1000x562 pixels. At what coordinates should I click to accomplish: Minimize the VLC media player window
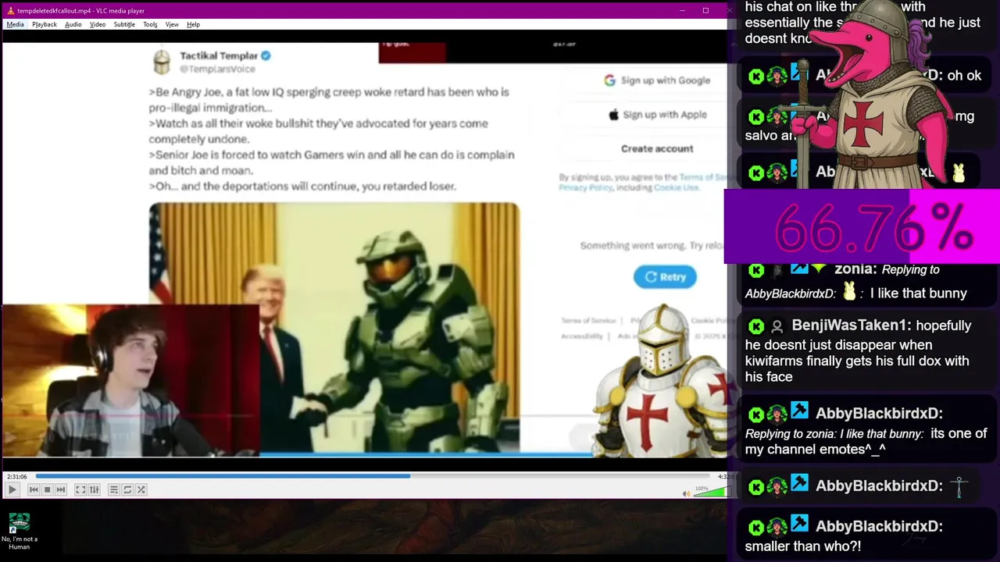click(x=682, y=11)
